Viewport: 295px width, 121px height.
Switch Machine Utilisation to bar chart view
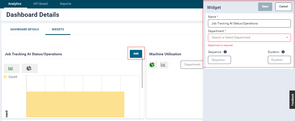coord(163,65)
